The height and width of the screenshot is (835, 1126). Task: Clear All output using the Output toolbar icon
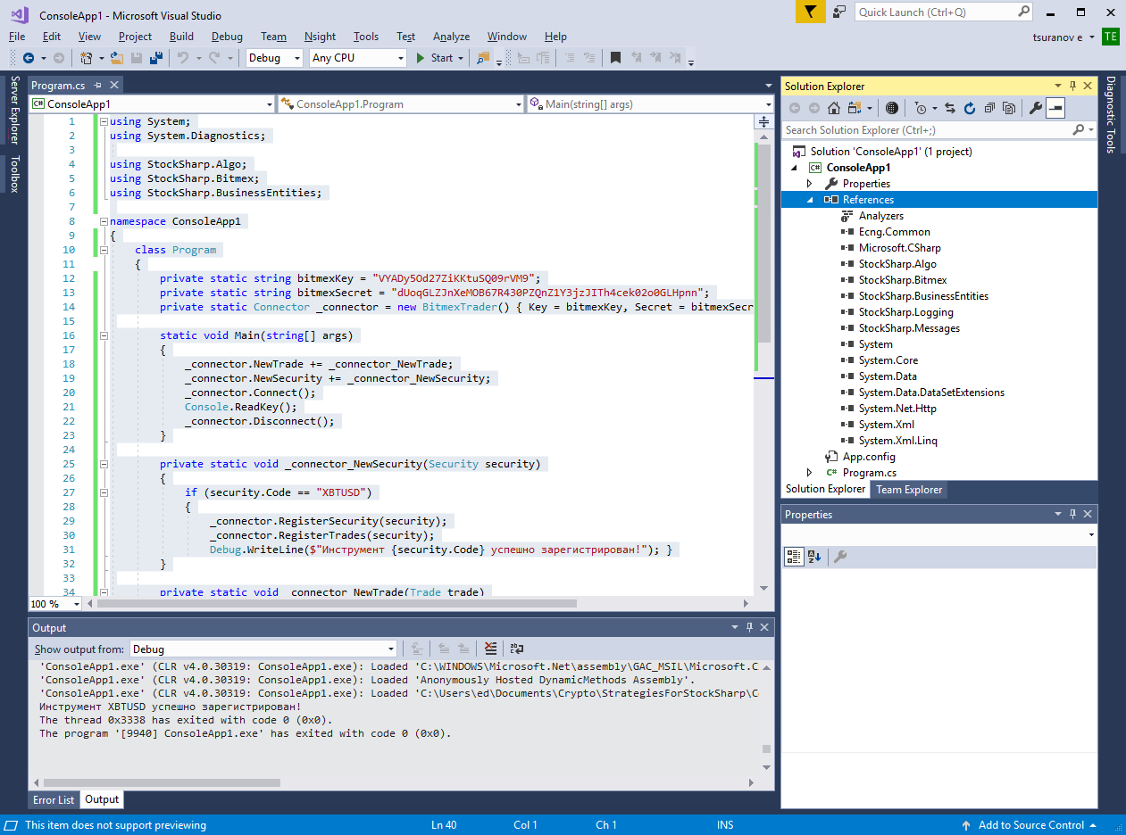(490, 649)
